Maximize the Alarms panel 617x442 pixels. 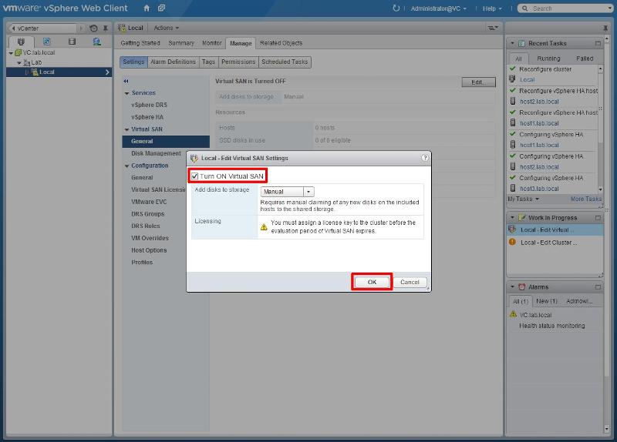pos(598,286)
